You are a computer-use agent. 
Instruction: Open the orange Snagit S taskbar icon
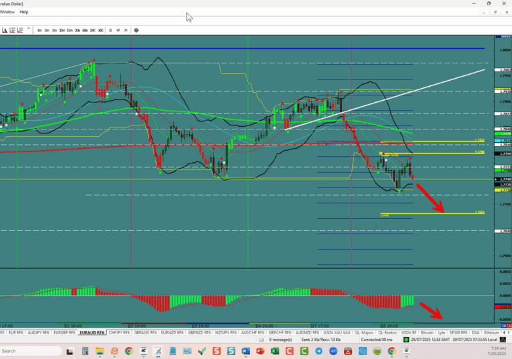pyautogui.click(x=217, y=351)
